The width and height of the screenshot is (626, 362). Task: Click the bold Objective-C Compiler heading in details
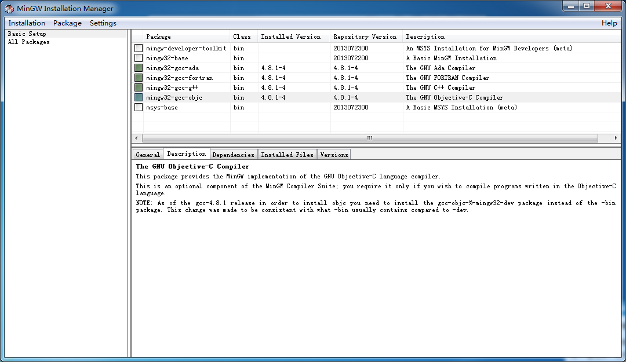192,166
